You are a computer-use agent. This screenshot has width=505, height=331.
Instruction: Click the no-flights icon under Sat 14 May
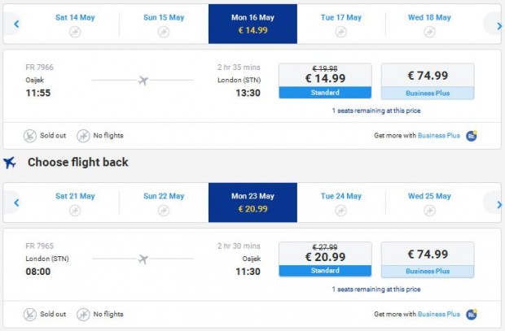pyautogui.click(x=75, y=32)
